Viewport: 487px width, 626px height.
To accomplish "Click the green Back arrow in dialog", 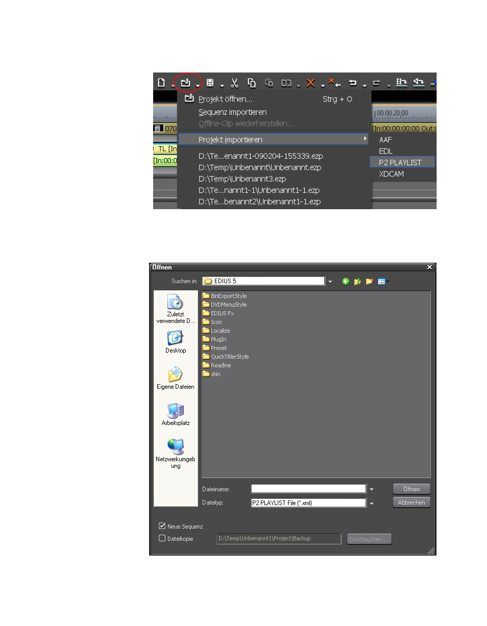I will 346,281.
